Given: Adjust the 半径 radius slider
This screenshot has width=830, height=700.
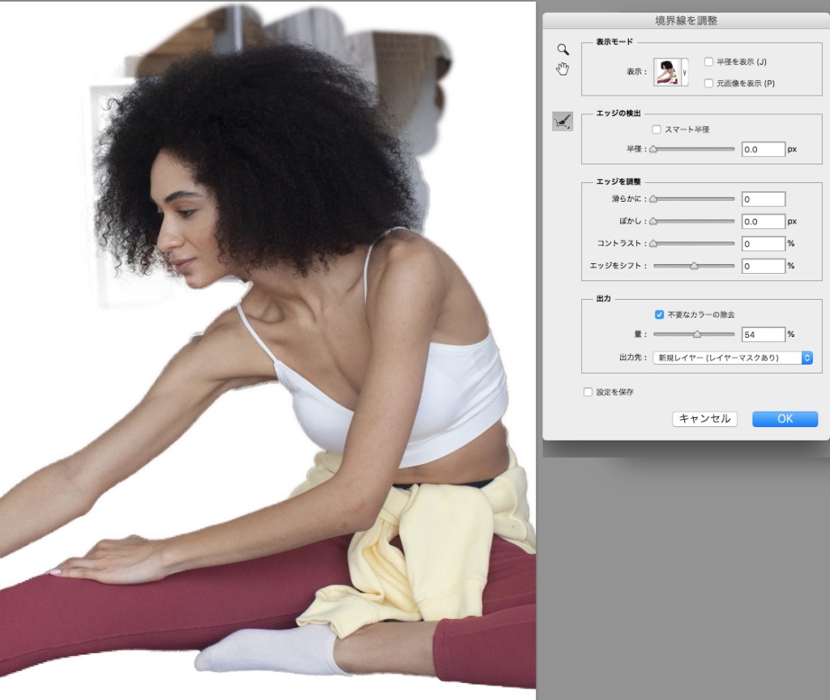Looking at the screenshot, I should [694, 149].
